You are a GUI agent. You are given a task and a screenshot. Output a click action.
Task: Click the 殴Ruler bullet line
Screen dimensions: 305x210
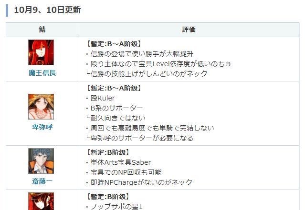[x=101, y=98]
